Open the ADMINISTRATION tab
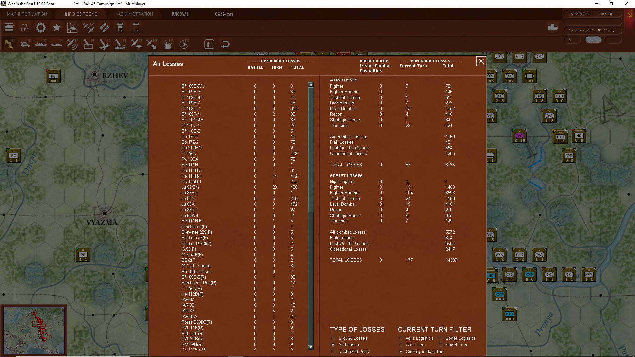This screenshot has width=635, height=357. coord(135,14)
